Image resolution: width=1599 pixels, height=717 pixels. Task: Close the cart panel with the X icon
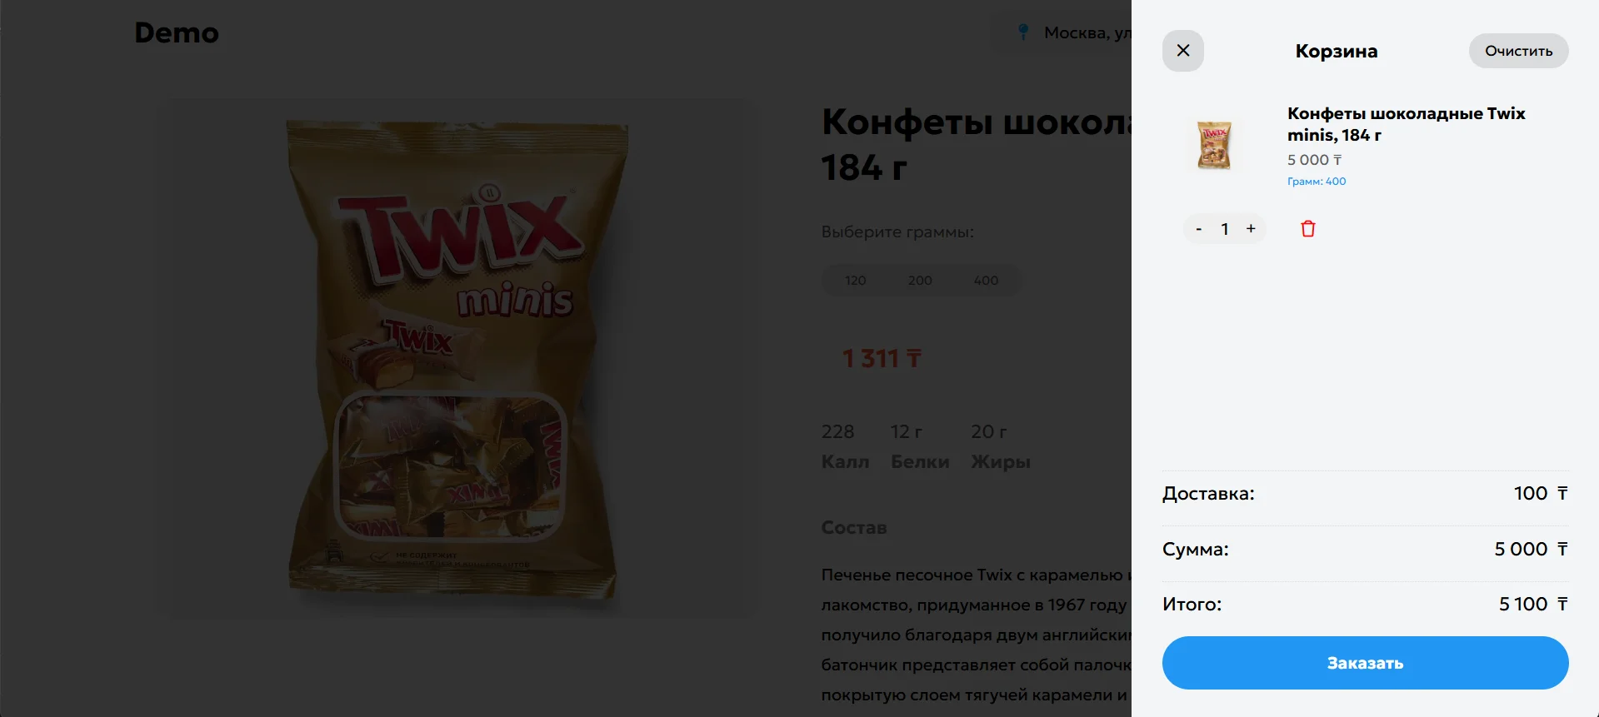coord(1182,51)
